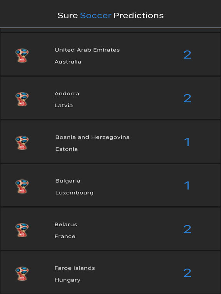The width and height of the screenshot is (221, 294).
Task: Select prediction 2 for Faroe Islands vs Hungary
Action: [x=187, y=273]
